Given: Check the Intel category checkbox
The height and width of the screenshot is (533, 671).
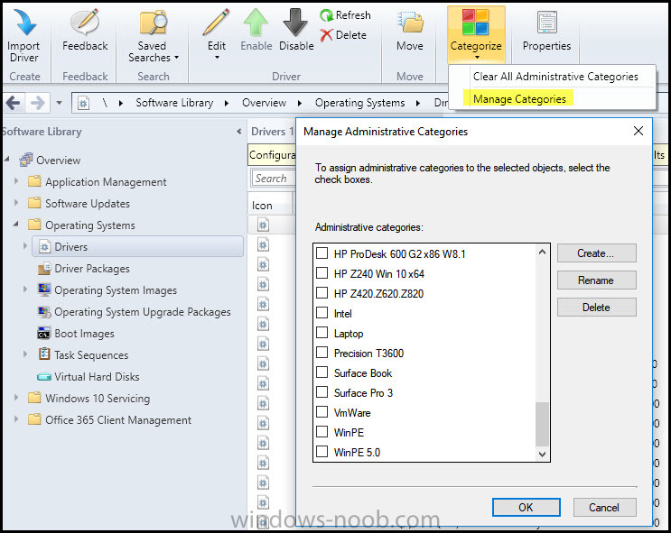Looking at the screenshot, I should point(322,313).
